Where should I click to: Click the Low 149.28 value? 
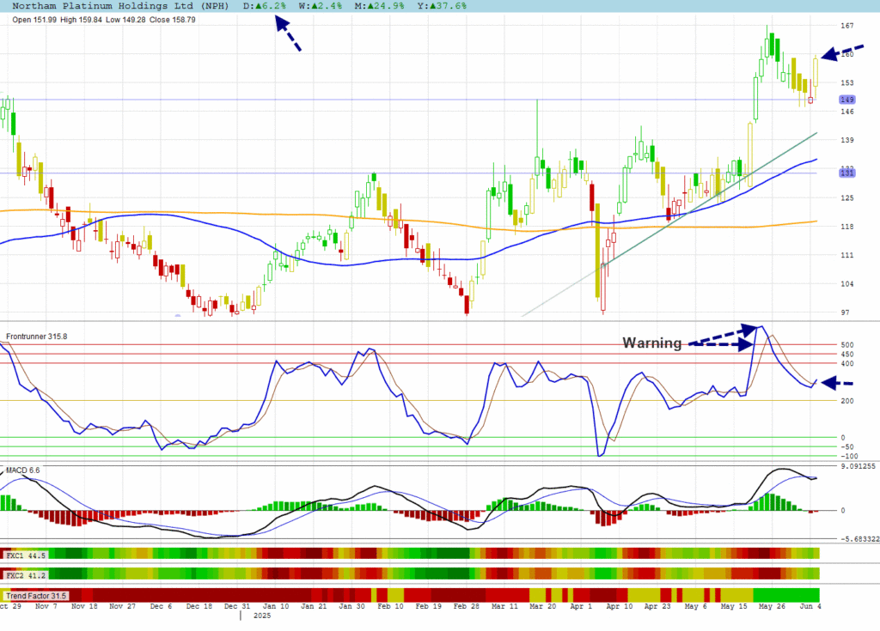click(x=125, y=20)
